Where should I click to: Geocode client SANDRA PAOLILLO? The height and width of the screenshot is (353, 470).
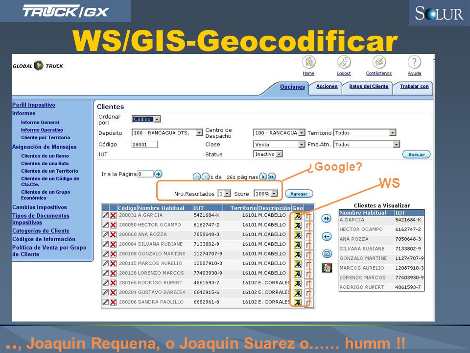click(297, 303)
